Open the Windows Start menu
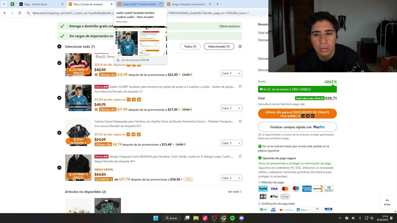This screenshot has width=397, height=223. click(156, 218)
